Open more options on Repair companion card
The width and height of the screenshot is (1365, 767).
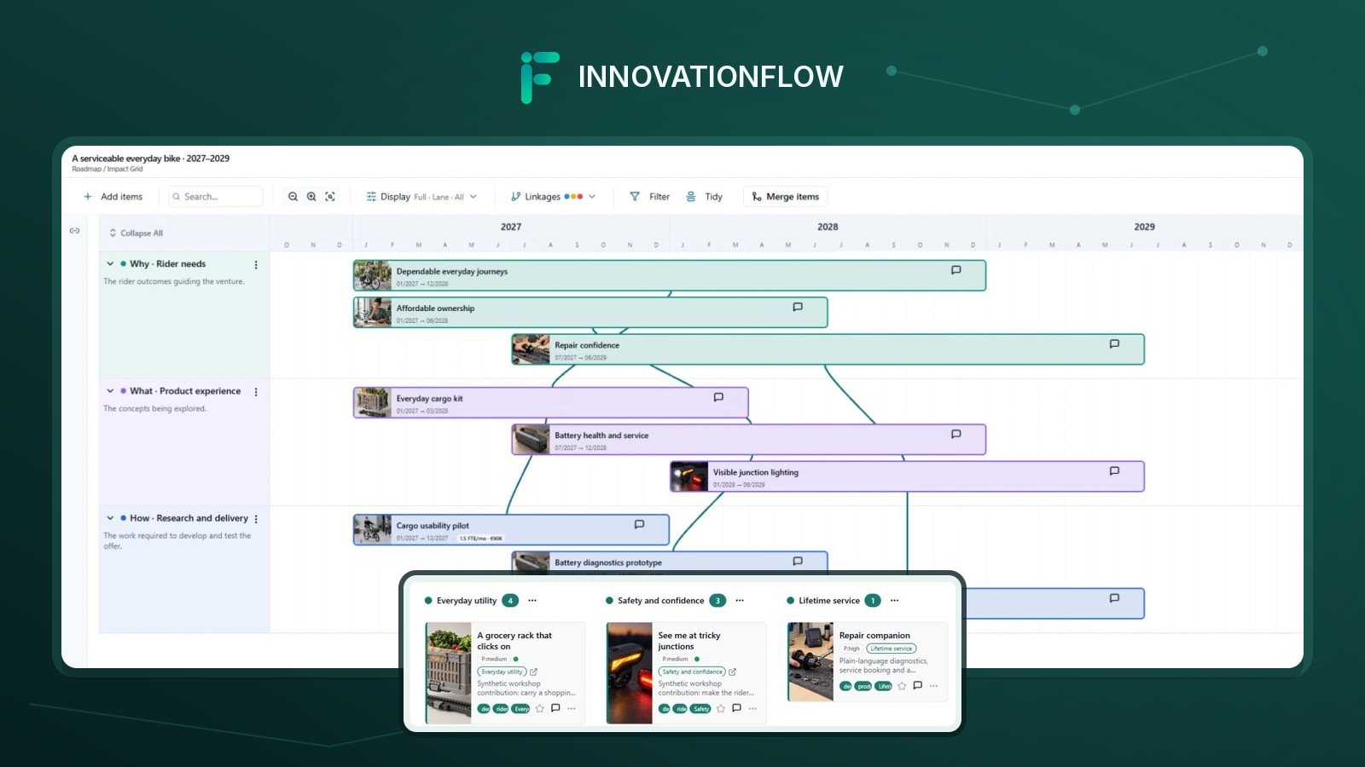tap(934, 686)
